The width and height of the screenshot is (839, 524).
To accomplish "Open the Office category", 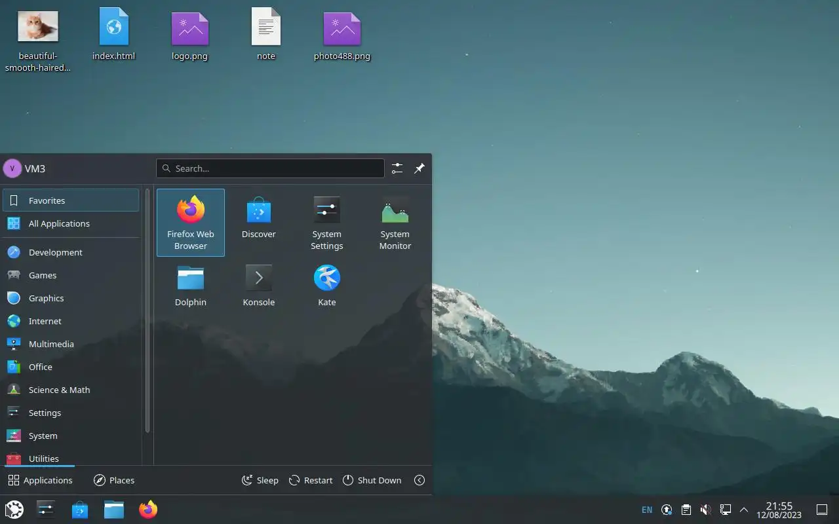I will pos(71,367).
